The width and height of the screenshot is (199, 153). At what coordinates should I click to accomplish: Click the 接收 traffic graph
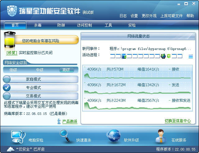tap(137, 72)
